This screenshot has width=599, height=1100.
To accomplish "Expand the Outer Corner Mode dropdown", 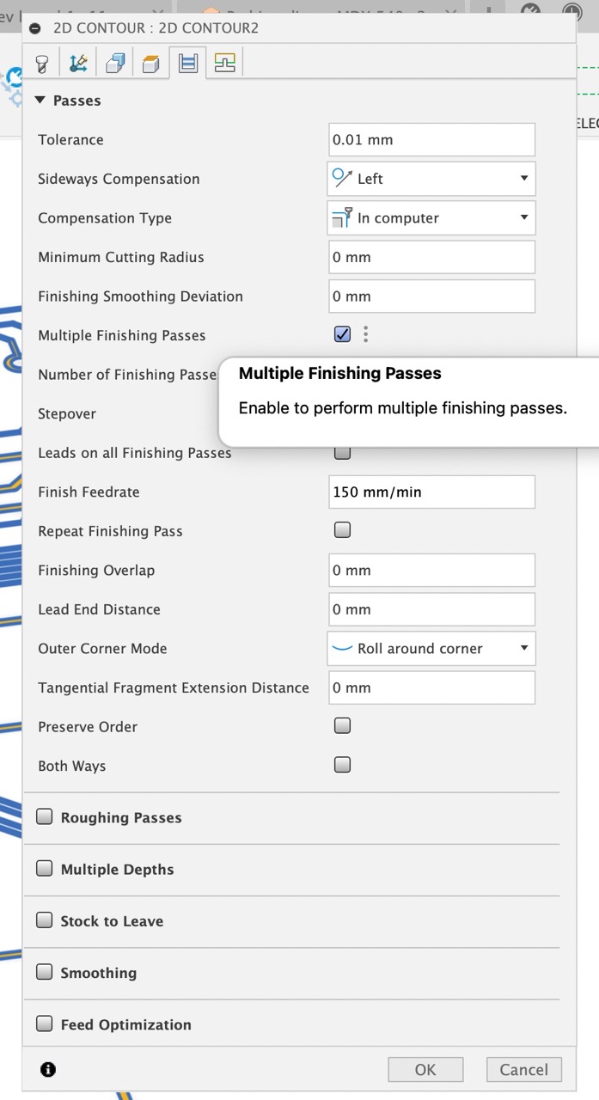I will [x=431, y=649].
